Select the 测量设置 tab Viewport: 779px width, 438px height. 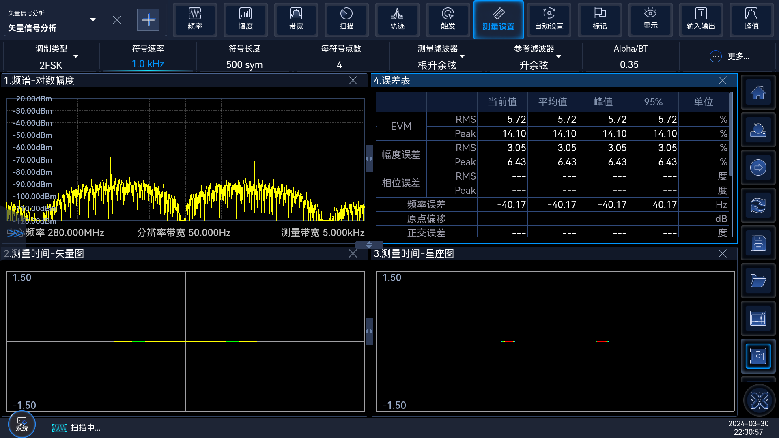pos(498,19)
